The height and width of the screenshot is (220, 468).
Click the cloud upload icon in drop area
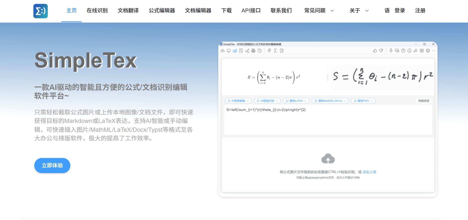pos(328,159)
